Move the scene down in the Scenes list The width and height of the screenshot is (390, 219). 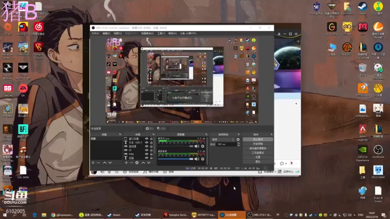pos(110,163)
